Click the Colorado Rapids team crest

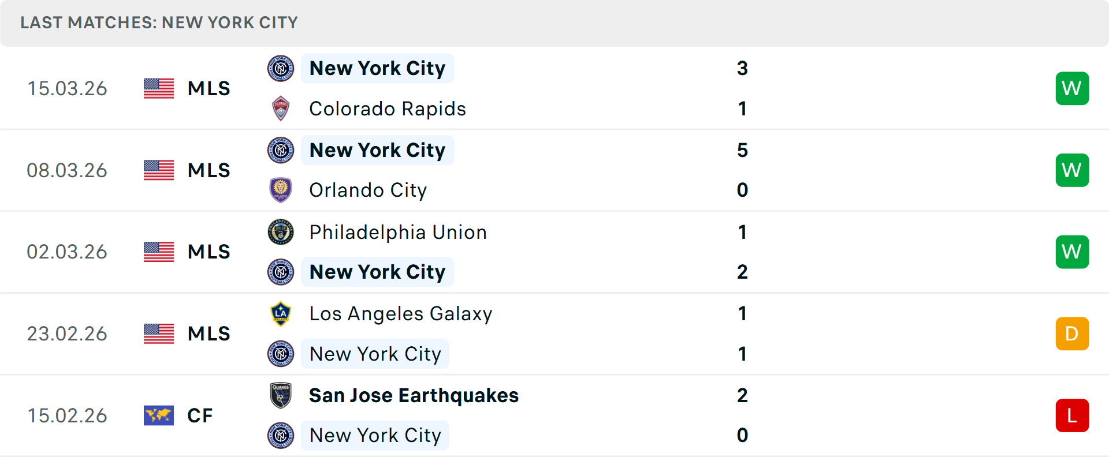[281, 108]
